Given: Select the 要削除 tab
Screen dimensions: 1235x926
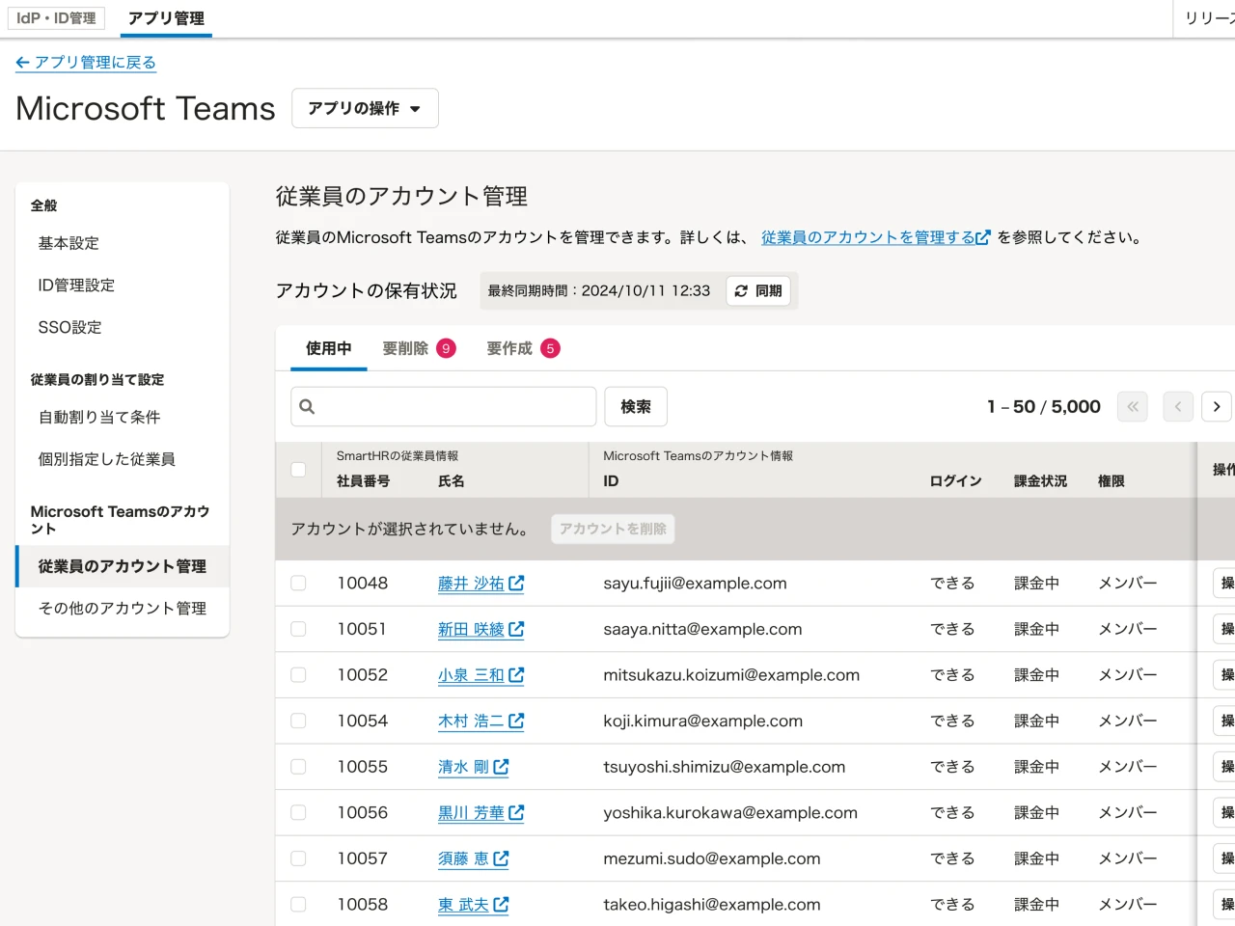Looking at the screenshot, I should tap(419, 348).
